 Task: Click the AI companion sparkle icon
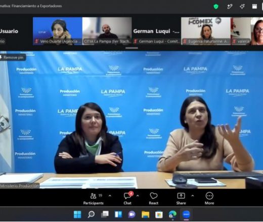pos(242,7)
